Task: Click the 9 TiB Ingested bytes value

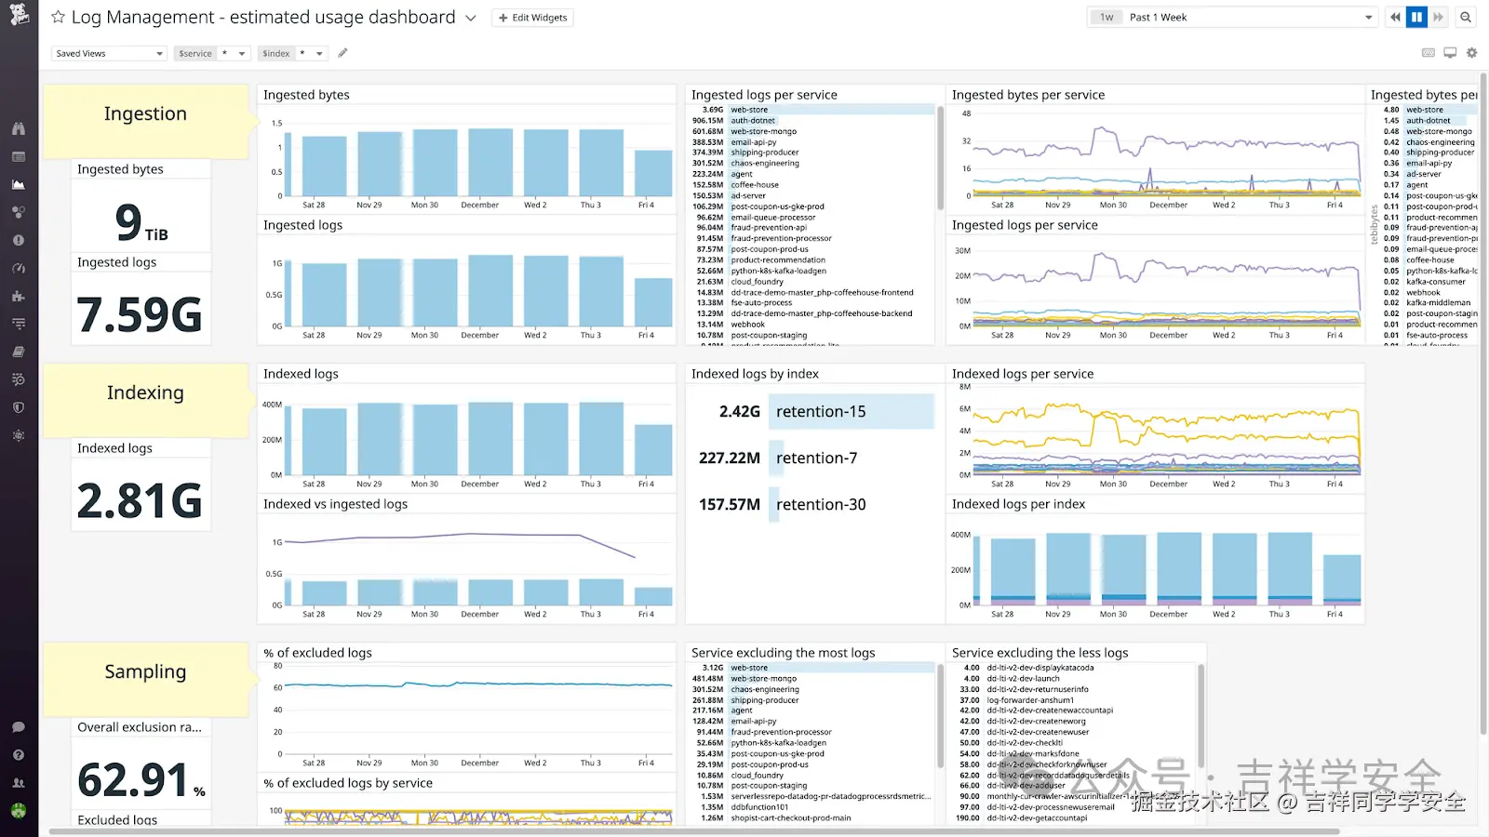Action: click(141, 221)
